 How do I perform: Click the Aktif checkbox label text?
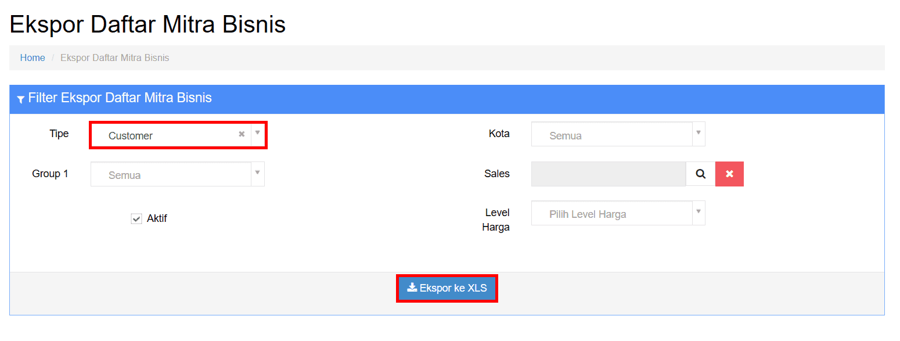point(157,218)
